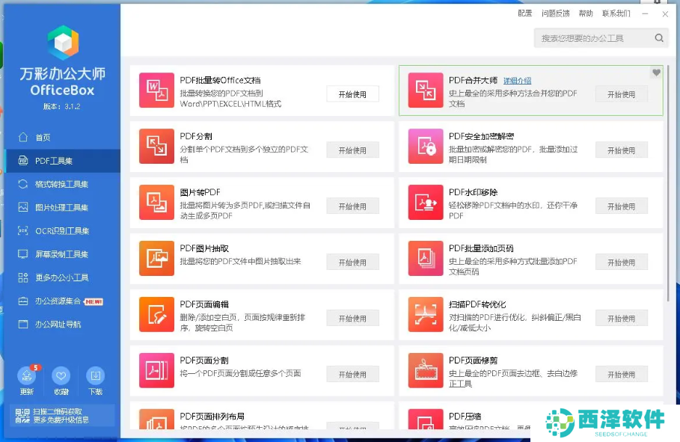This screenshot has height=442, width=680.
Task: Open the PDF批量添加页码 tool icon
Action: pyautogui.click(x=426, y=258)
